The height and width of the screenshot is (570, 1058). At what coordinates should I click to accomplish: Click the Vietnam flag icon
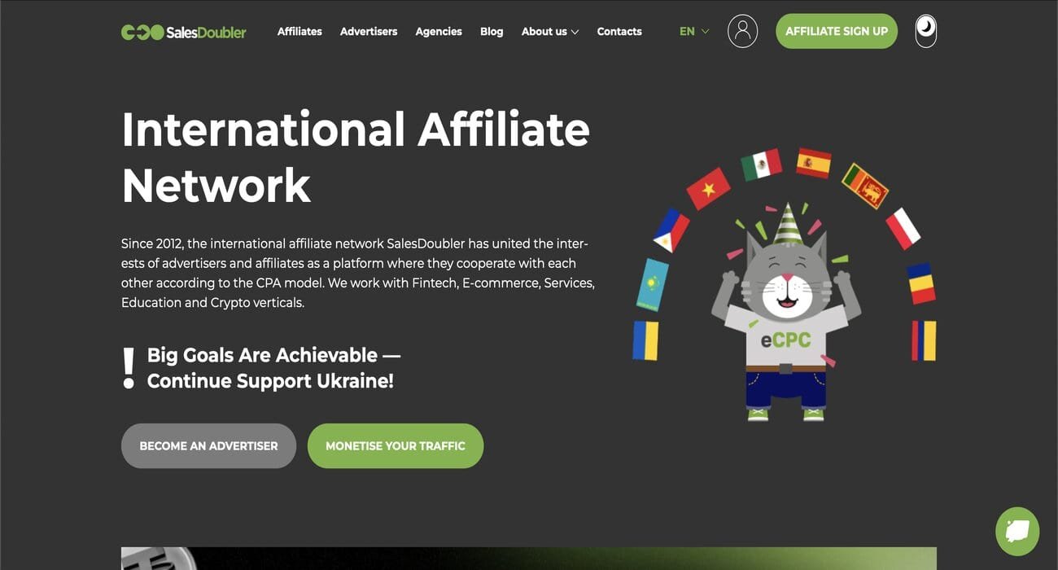click(x=708, y=189)
